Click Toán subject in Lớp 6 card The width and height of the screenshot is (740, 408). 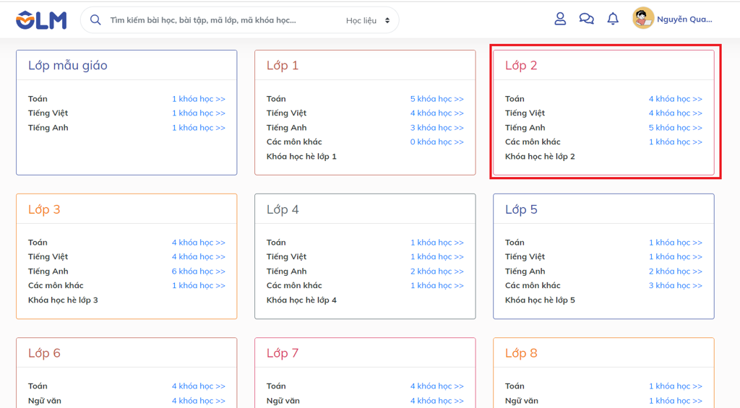pyautogui.click(x=38, y=386)
